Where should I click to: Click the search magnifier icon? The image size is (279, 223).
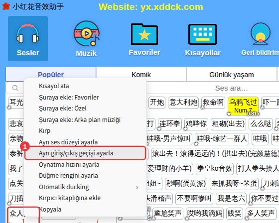pos(15,88)
